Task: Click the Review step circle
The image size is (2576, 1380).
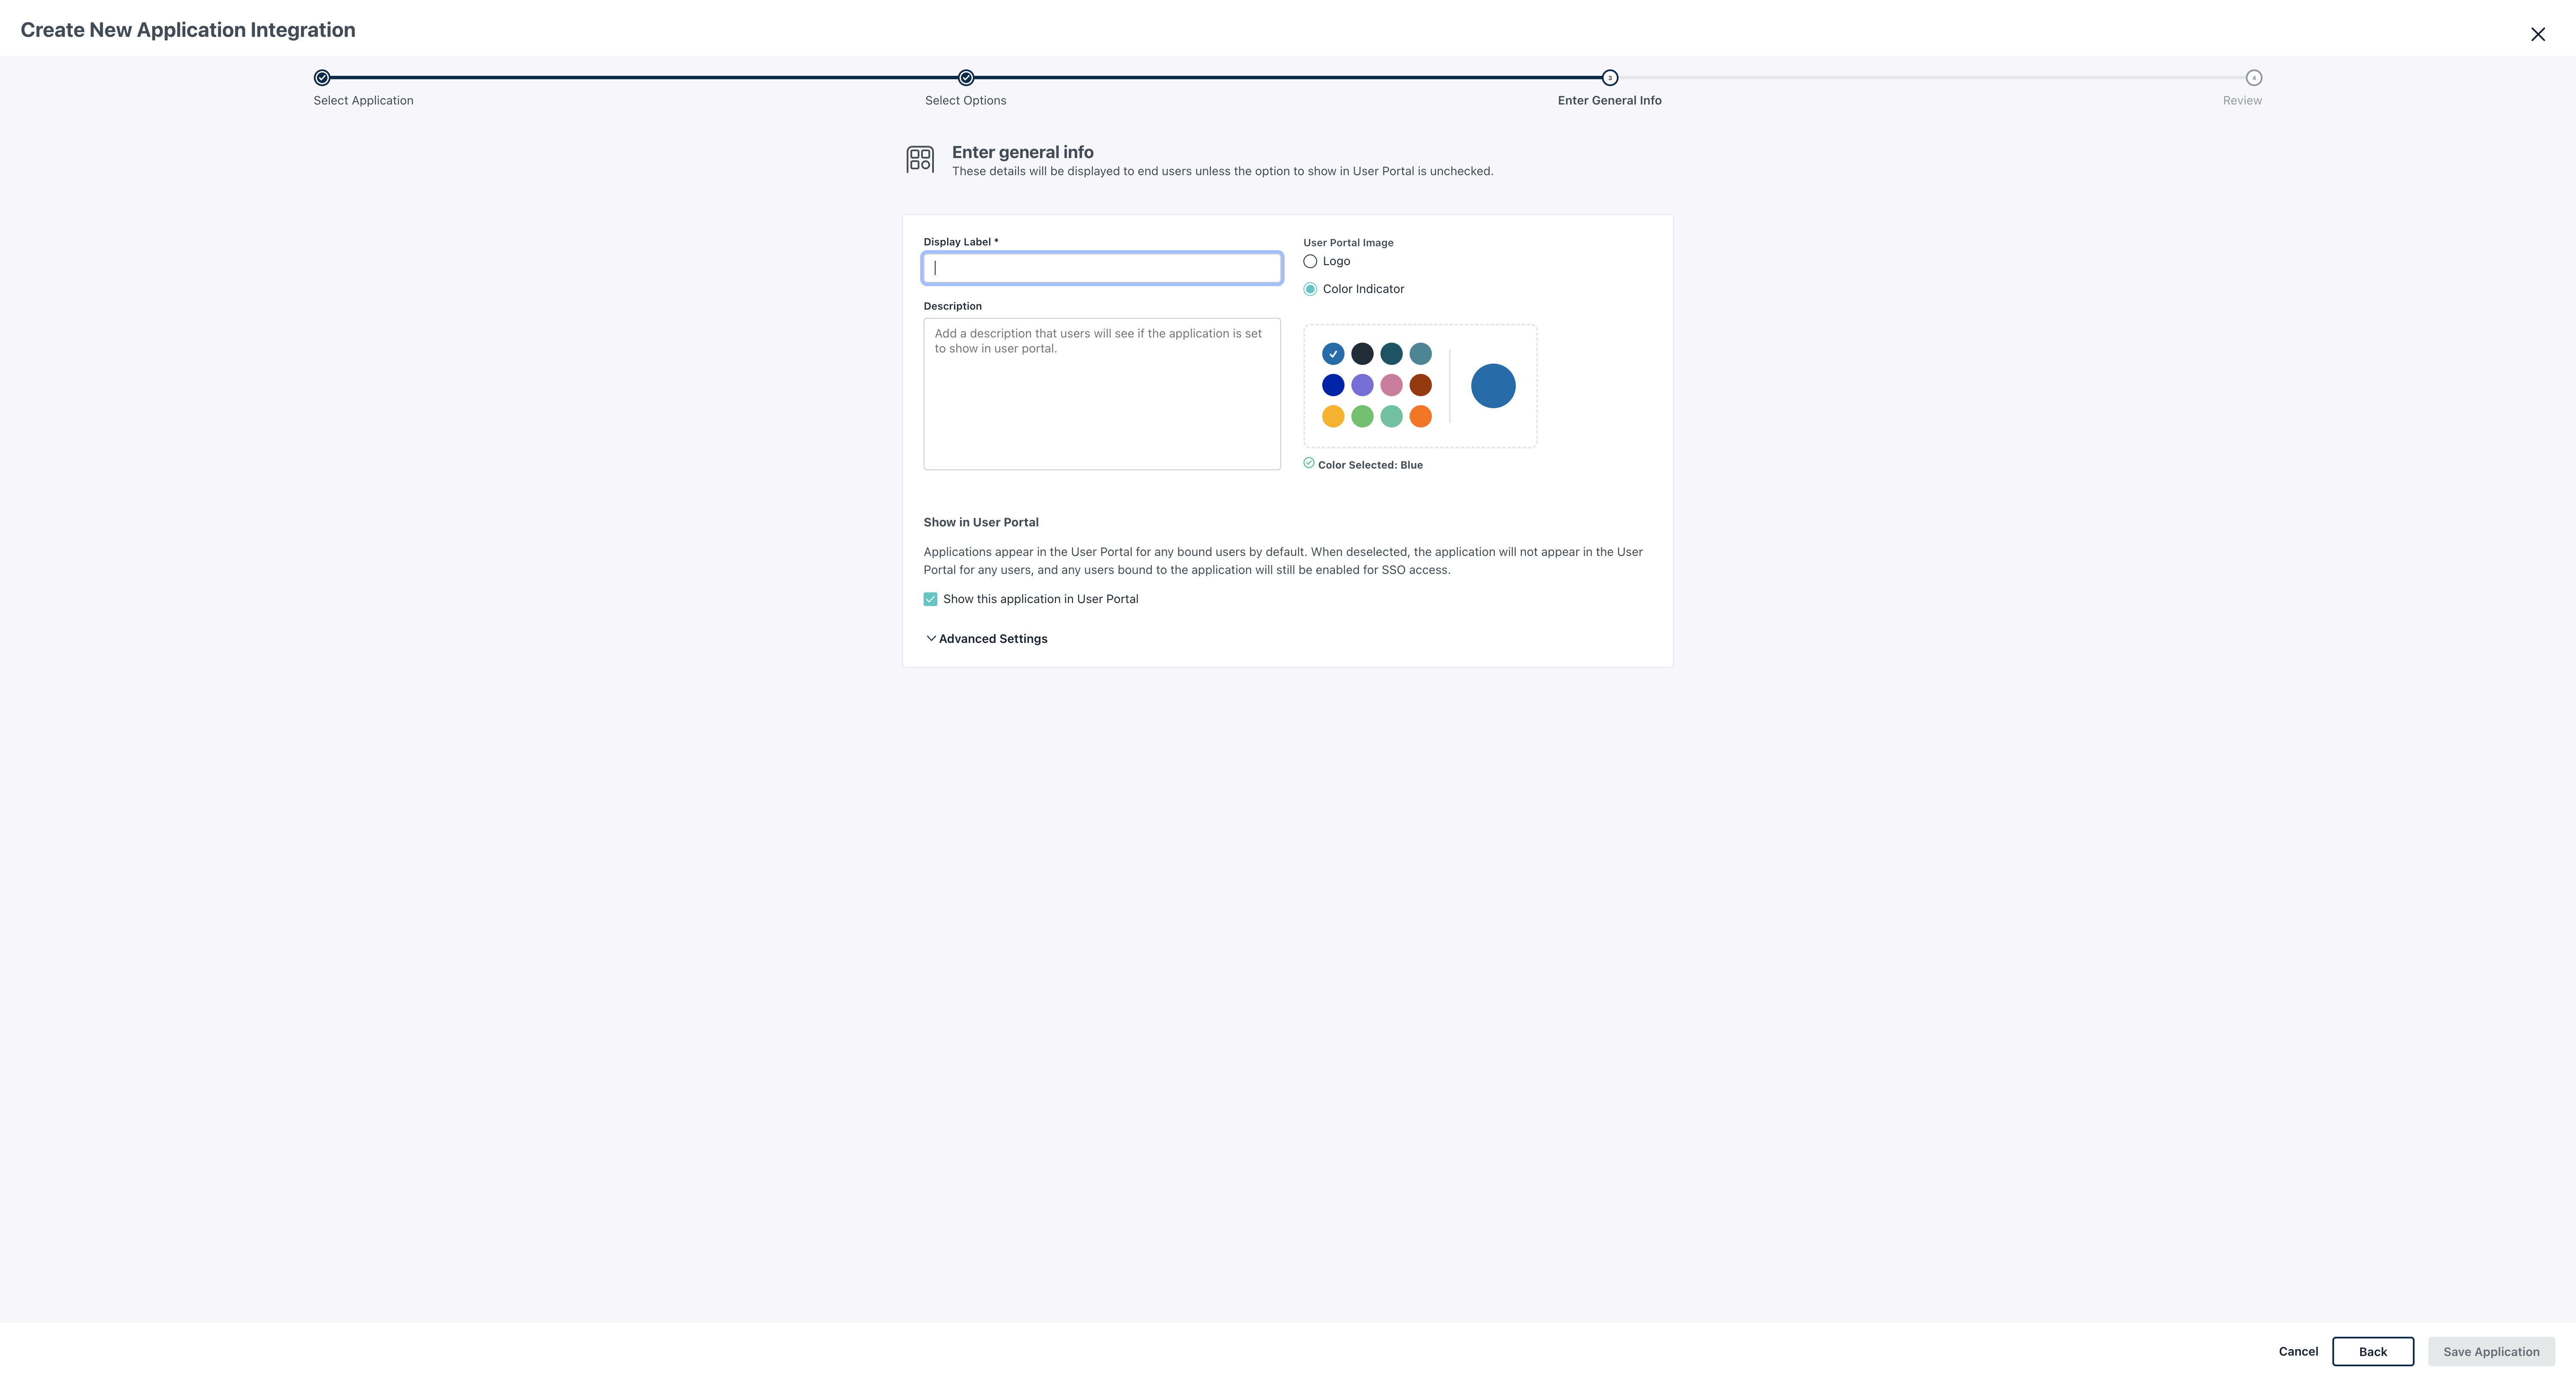Action: click(2254, 78)
